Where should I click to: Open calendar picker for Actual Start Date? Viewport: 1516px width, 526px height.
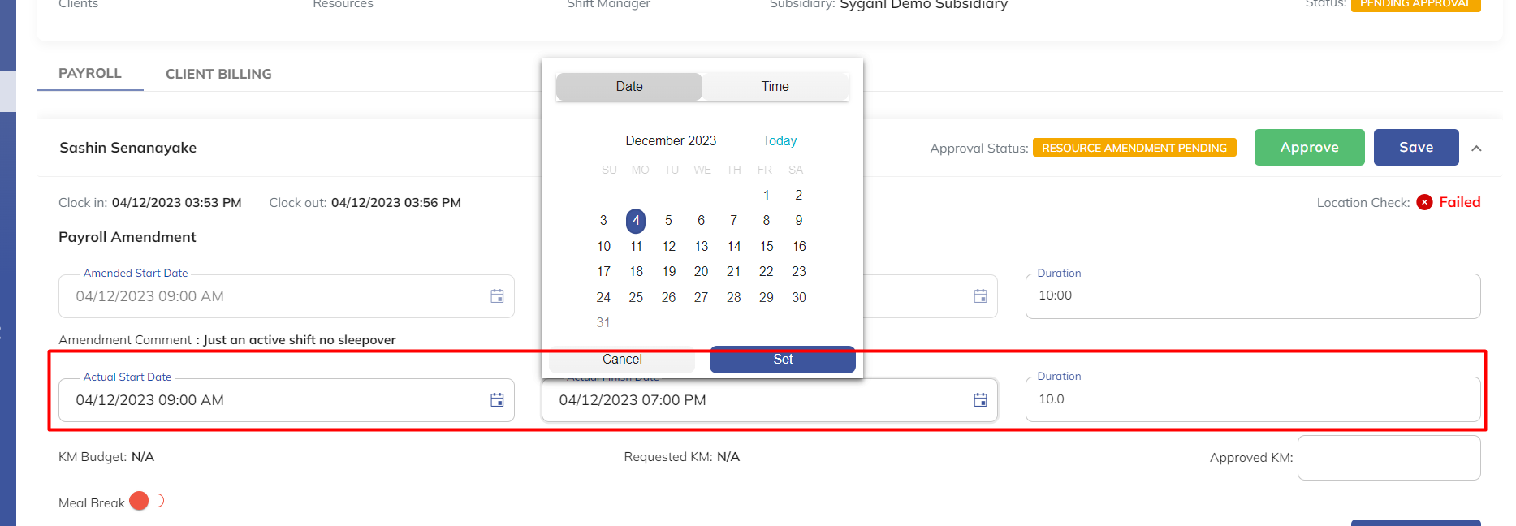497,400
